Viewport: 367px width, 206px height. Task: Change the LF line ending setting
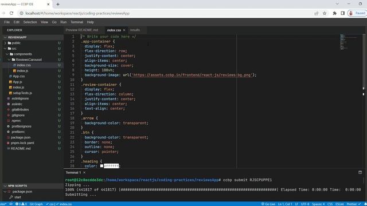coord(296,204)
